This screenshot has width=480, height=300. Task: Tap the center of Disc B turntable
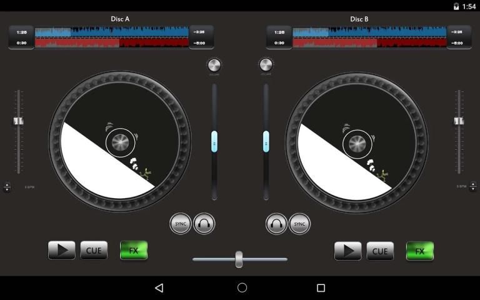click(x=357, y=142)
